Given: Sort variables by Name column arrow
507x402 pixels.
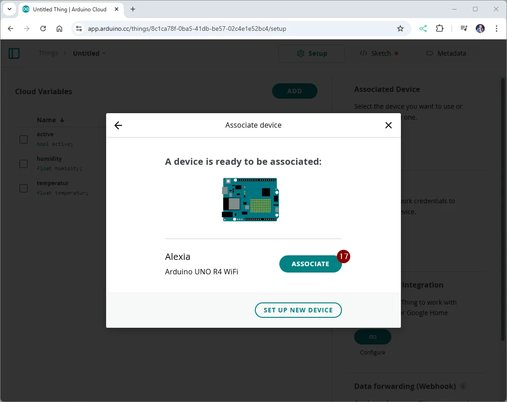Looking at the screenshot, I should [62, 120].
